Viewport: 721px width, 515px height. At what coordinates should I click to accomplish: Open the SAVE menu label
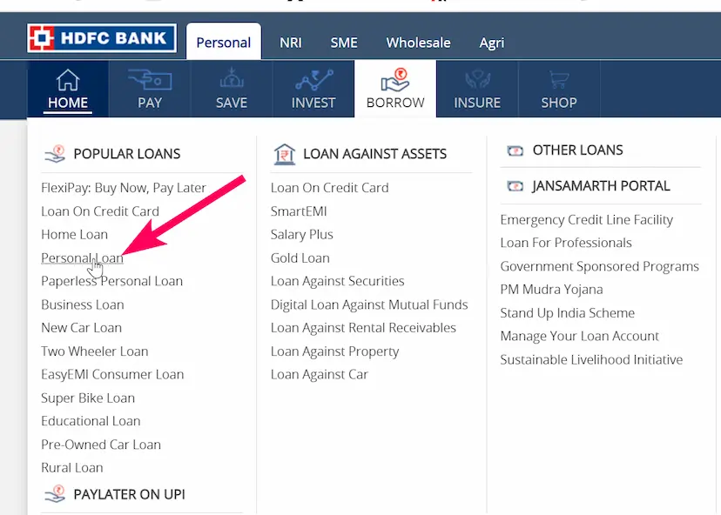[232, 103]
